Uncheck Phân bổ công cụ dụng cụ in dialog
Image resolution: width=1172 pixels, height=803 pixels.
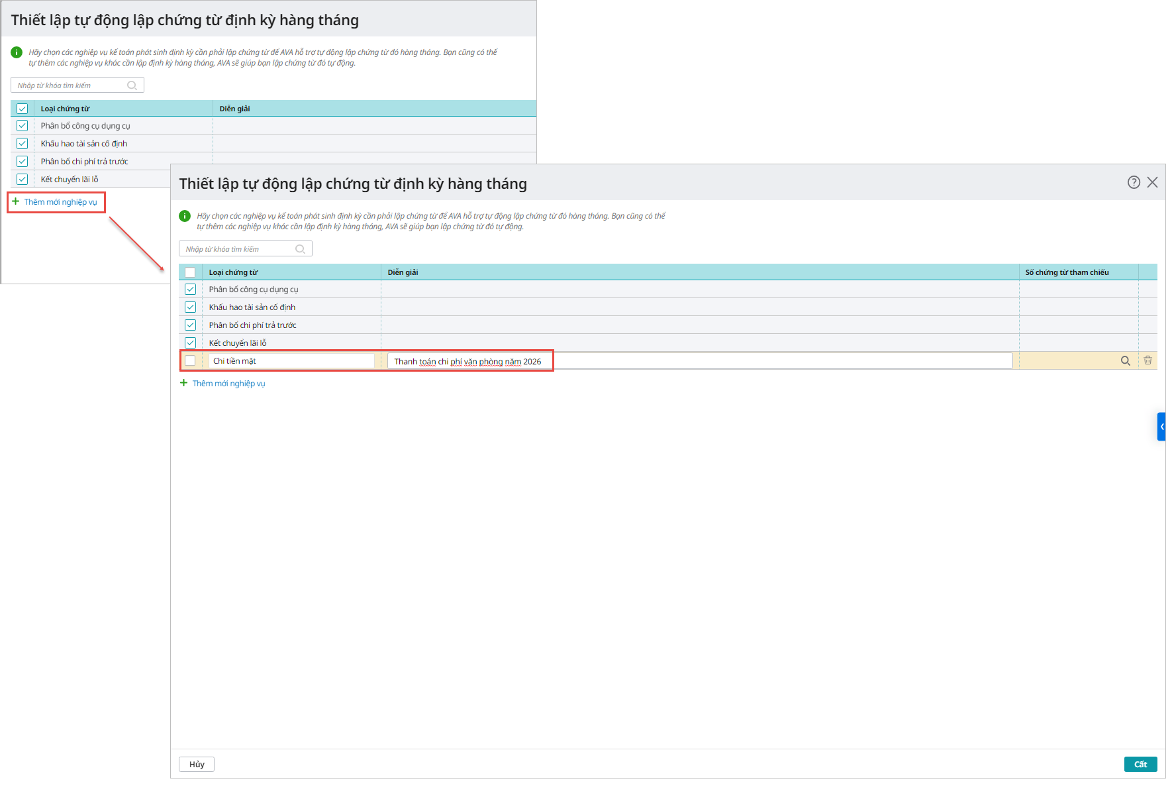[190, 290]
